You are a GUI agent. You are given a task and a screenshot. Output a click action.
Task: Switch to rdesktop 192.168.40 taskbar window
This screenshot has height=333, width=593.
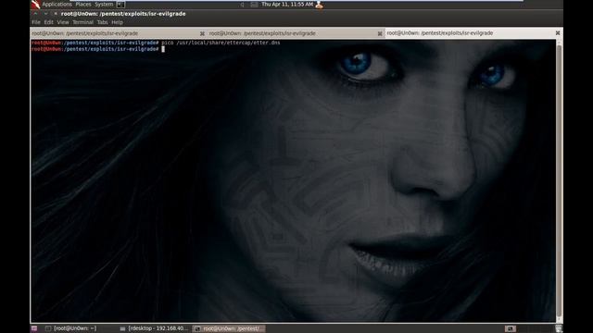point(155,328)
